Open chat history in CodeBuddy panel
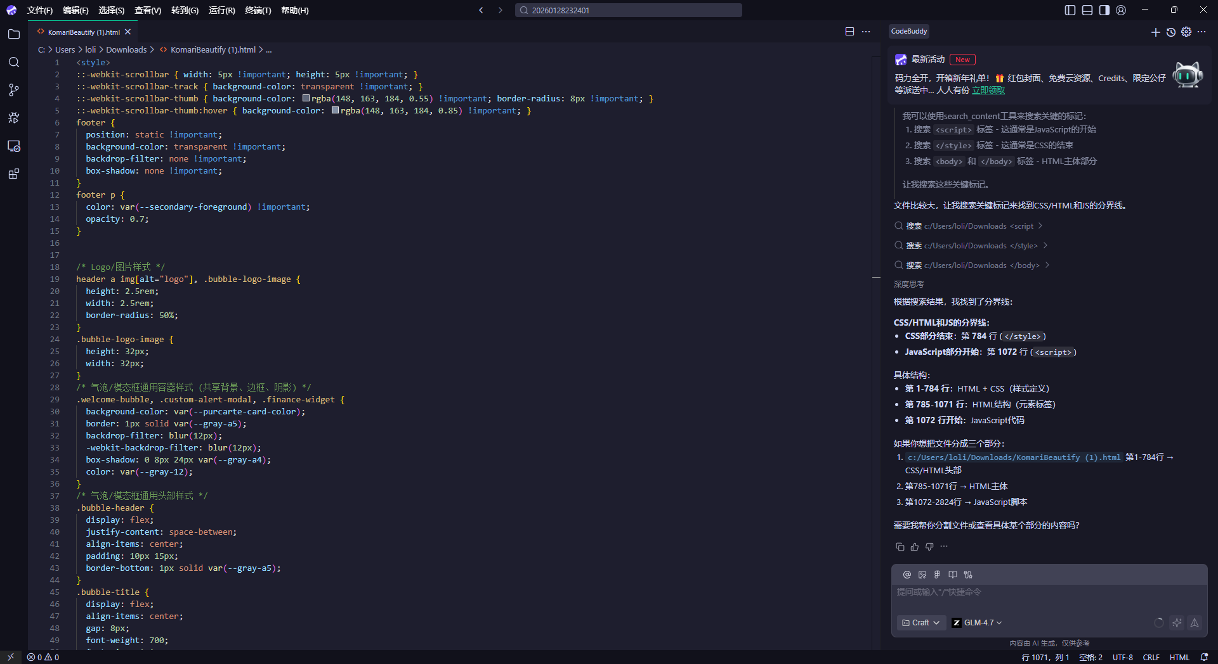Viewport: 1218px width, 664px height. (1170, 32)
